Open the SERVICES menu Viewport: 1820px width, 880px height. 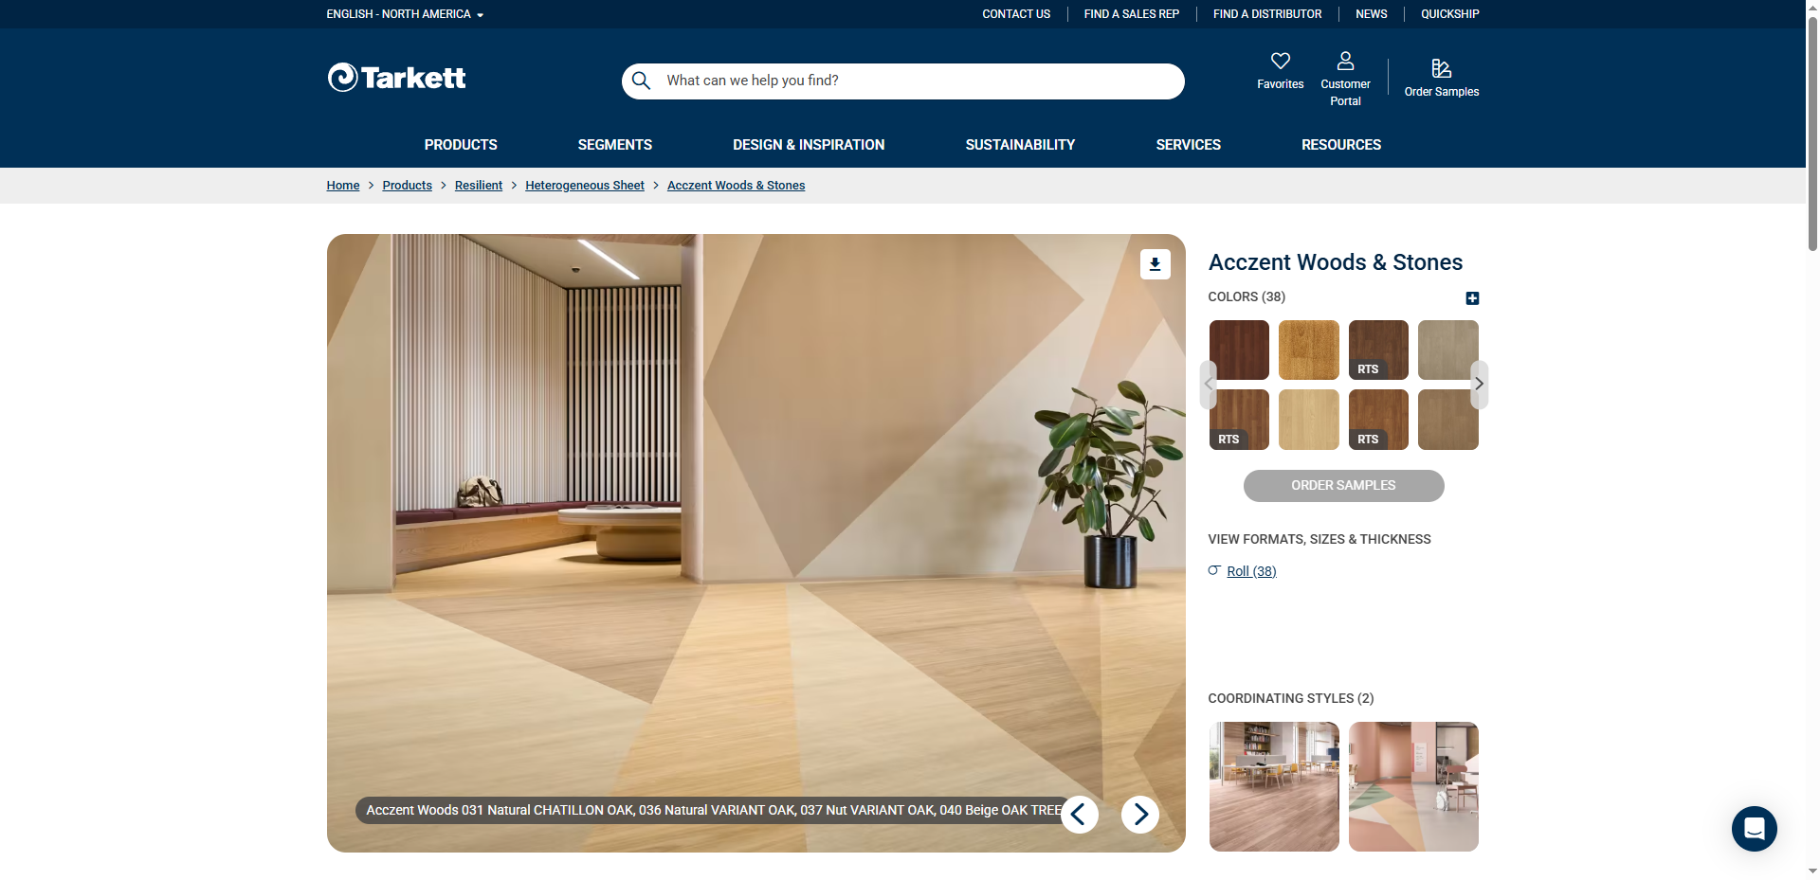[x=1188, y=145]
